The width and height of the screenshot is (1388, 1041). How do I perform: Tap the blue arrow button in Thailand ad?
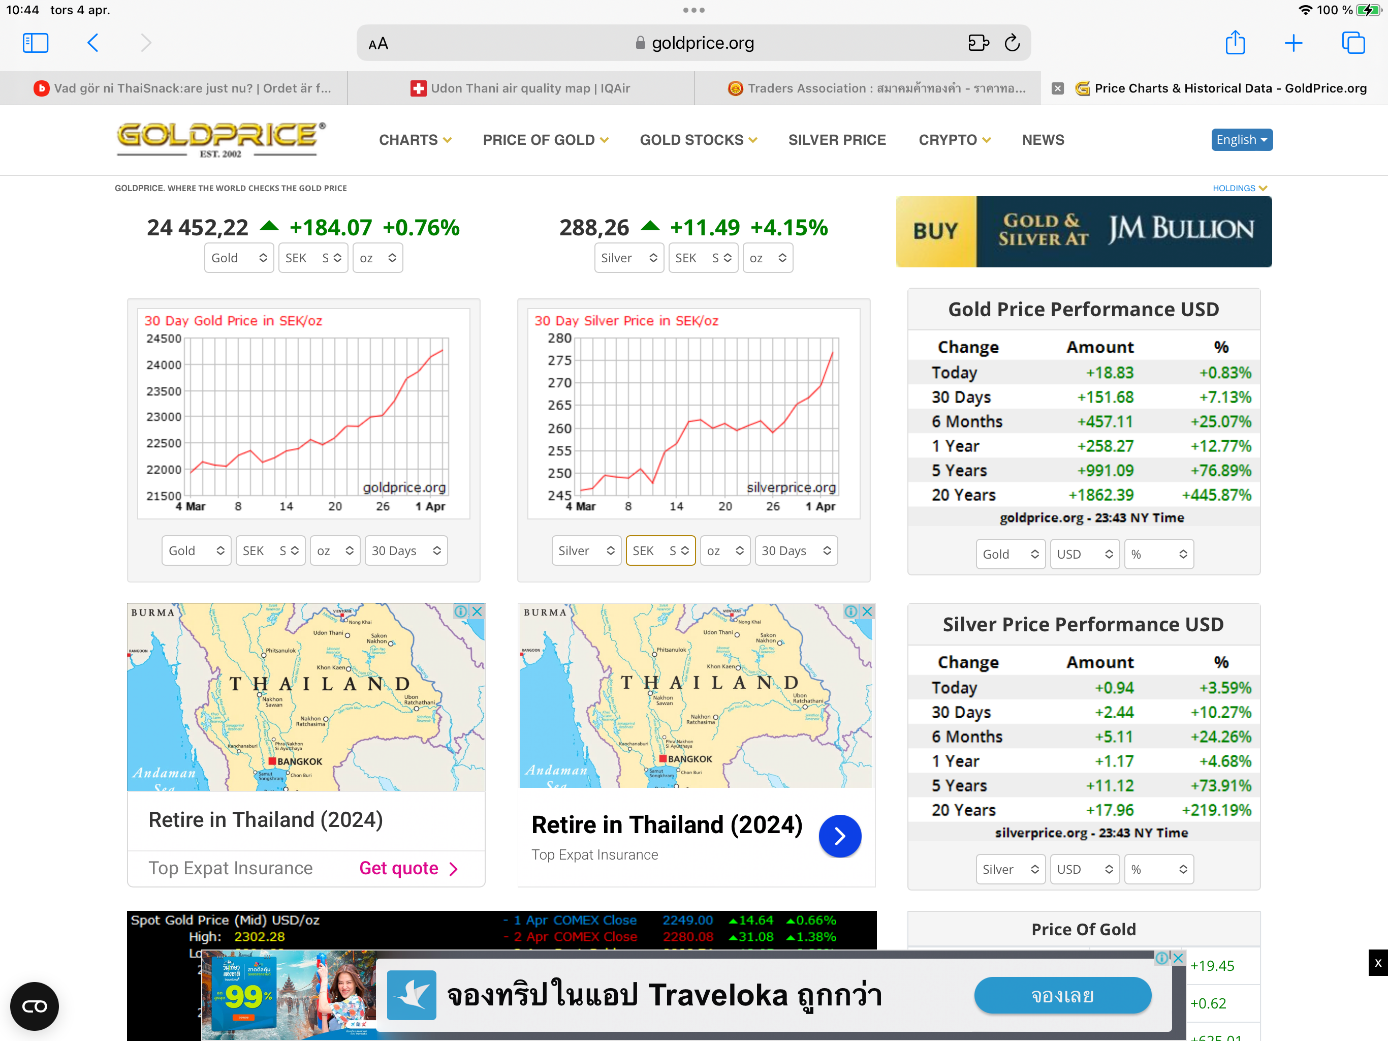tap(840, 836)
